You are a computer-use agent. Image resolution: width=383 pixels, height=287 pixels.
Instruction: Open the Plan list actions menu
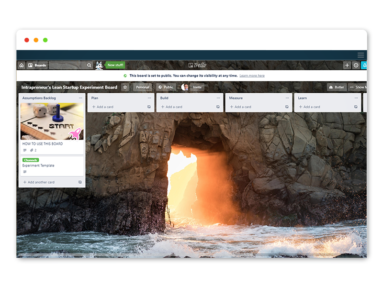coord(149,98)
